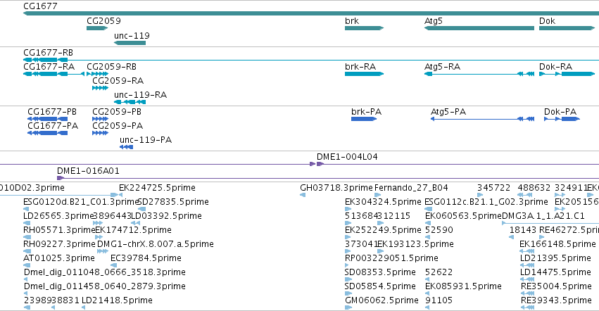Screen dimensions: 599x311
Task: Click the CG2059 gene arrow glyph
Action: tap(97, 28)
